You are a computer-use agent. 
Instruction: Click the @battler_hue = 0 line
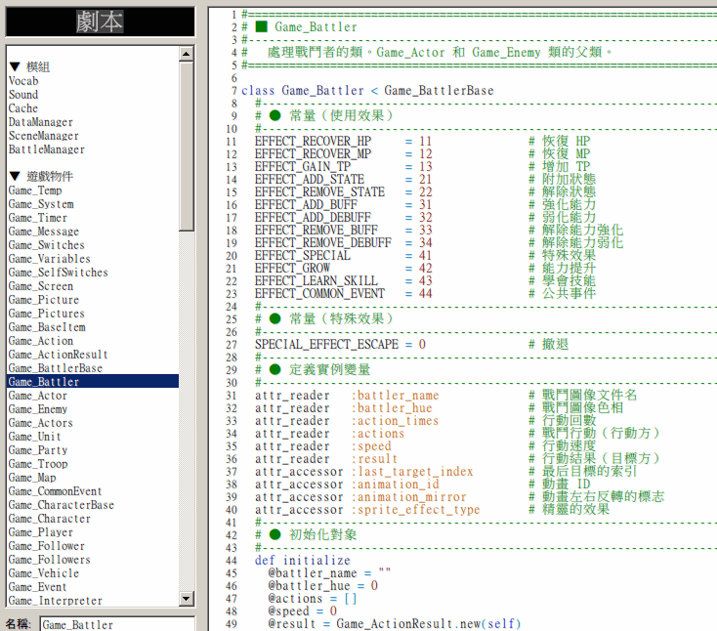323,586
